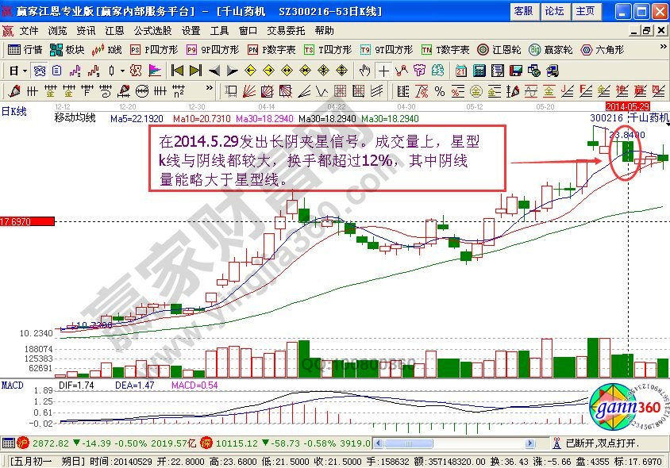
Task: Click the 客服 customer service button
Action: (x=523, y=11)
